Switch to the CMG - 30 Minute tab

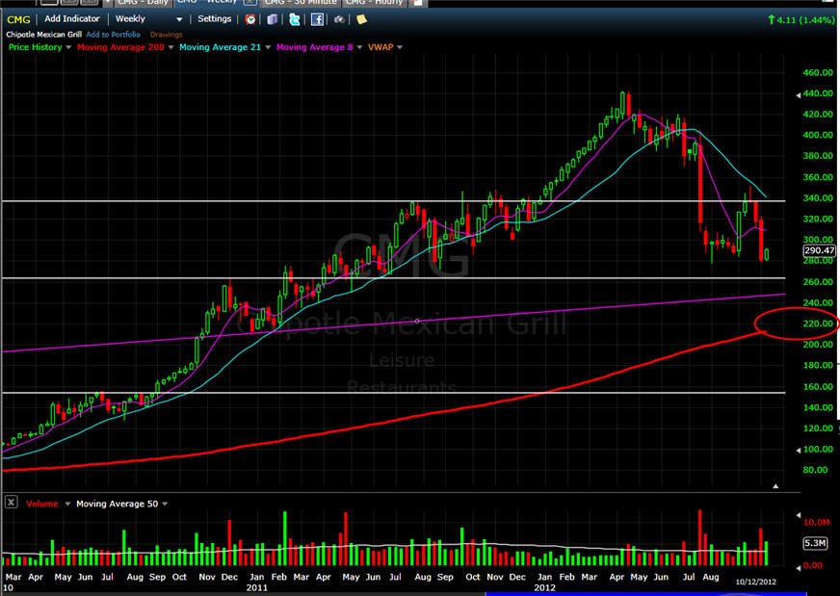click(301, 3)
